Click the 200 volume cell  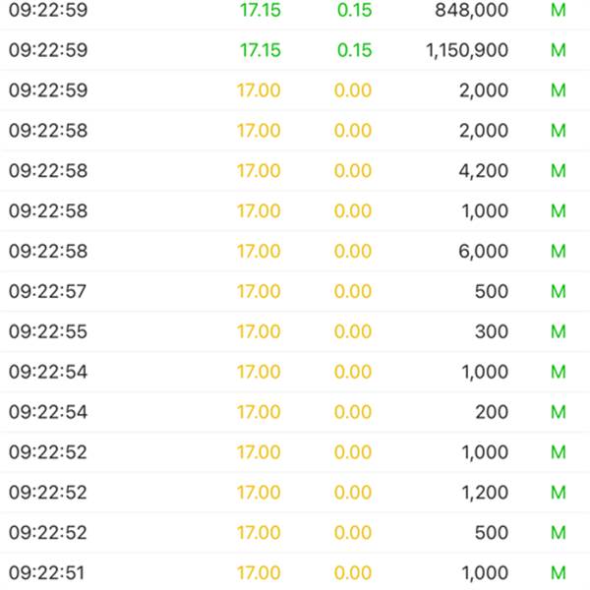tap(491, 413)
